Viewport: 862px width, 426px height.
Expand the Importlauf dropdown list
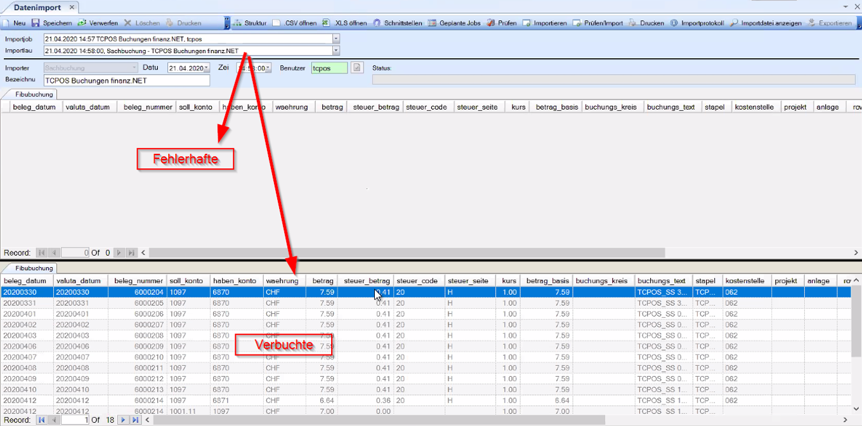[x=336, y=51]
